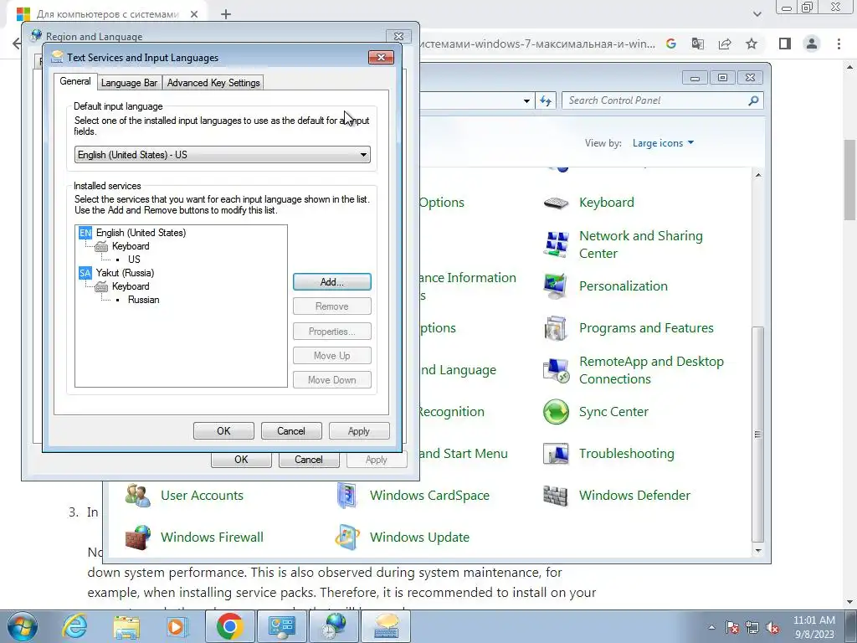Open the Chrome profile avatar icon

pyautogui.click(x=812, y=44)
